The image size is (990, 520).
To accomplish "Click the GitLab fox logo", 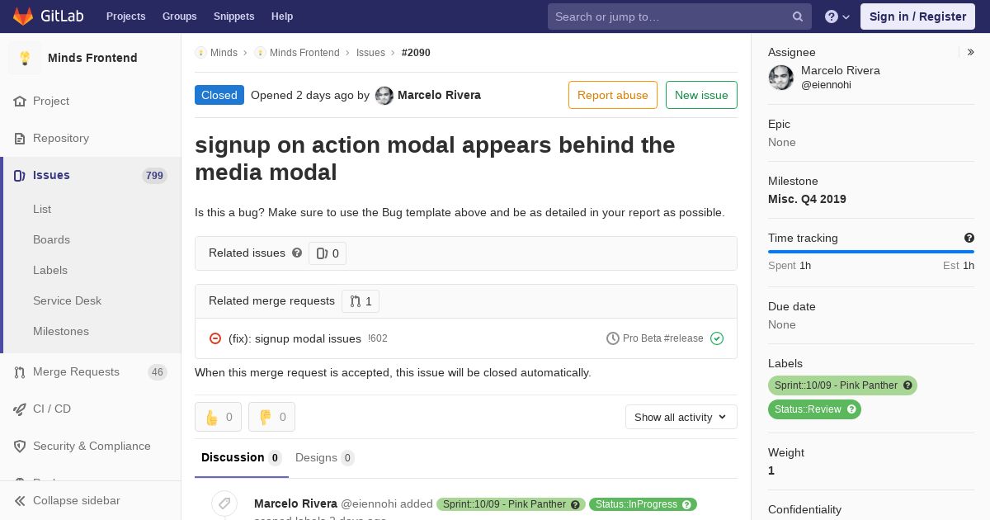I will [23, 16].
